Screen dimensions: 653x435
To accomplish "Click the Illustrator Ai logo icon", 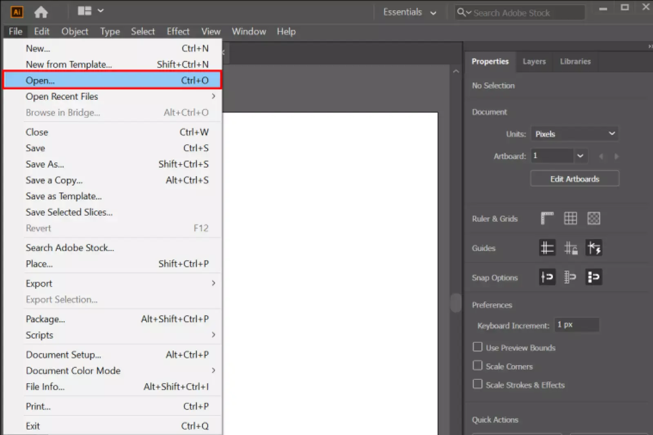I will 17,12.
